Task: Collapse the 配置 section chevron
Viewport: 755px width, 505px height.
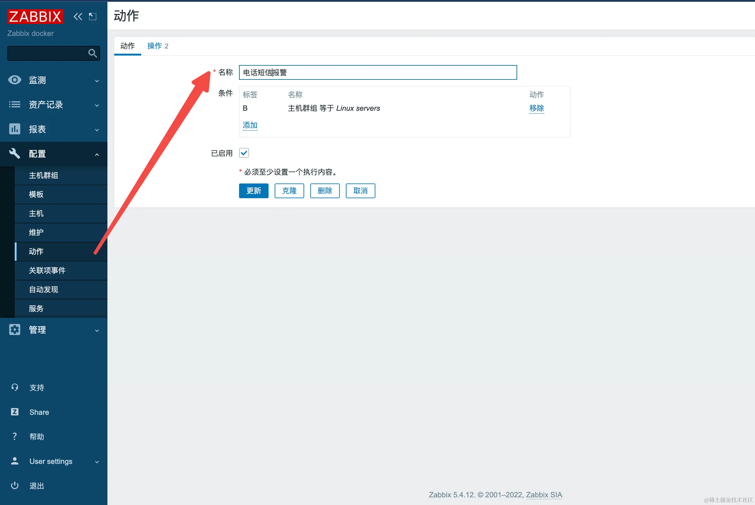Action: click(x=97, y=155)
